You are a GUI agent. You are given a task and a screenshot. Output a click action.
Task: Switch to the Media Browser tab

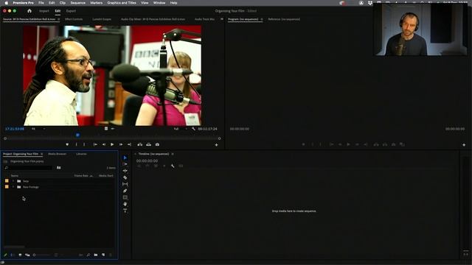[58, 154]
